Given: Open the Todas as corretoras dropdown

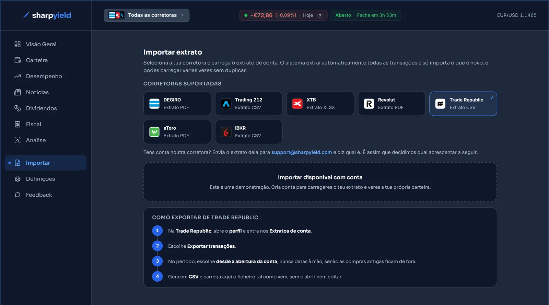Looking at the screenshot, I should coord(147,15).
